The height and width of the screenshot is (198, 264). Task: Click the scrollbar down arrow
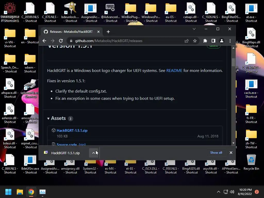[x=233, y=143]
